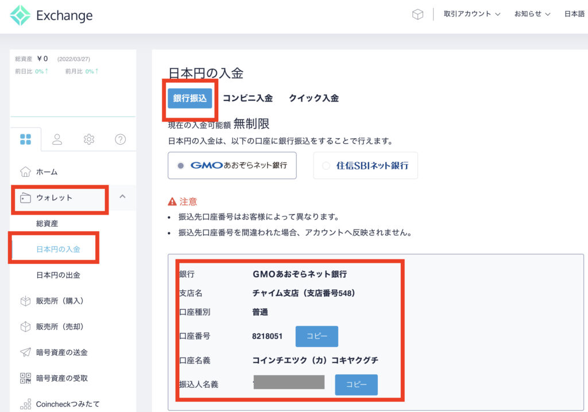Click the 前日比 0% indicator

tap(32, 71)
